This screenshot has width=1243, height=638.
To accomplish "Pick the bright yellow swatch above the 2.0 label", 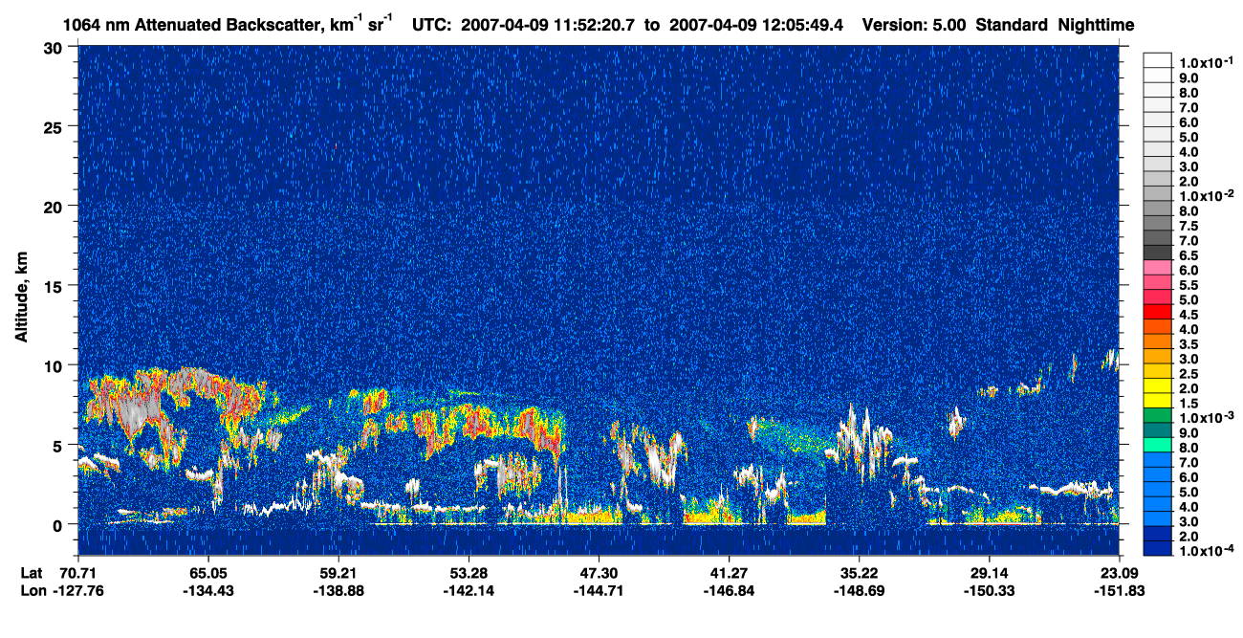I will tap(1157, 385).
